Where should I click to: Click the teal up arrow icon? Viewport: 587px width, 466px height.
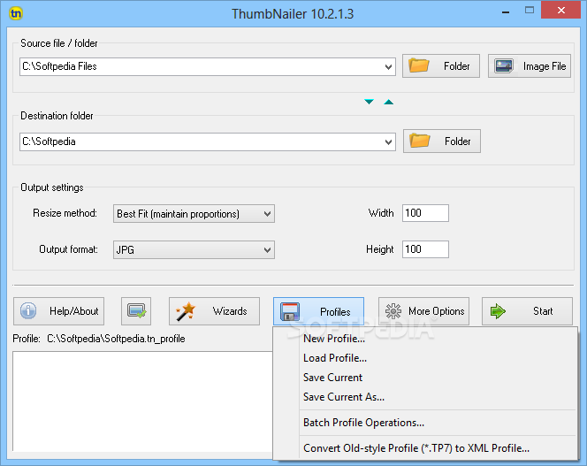(389, 102)
